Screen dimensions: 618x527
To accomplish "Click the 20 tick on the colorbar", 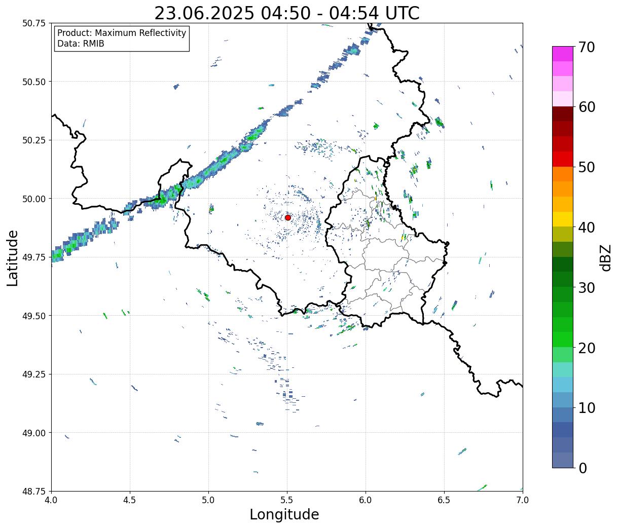I will (586, 348).
